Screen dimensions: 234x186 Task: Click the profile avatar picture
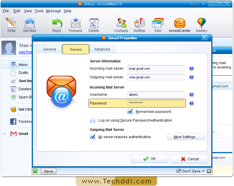click(9, 48)
